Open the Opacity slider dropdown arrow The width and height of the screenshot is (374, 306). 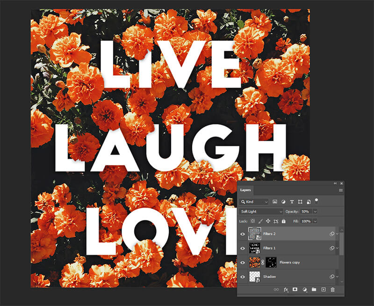click(x=315, y=211)
